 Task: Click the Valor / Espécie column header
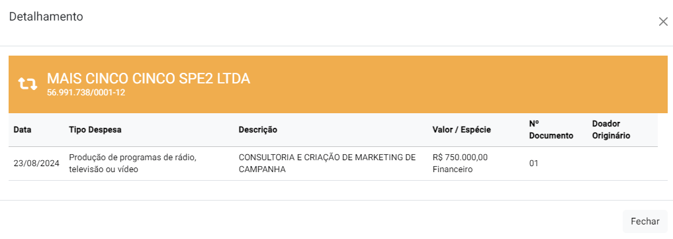point(461,130)
